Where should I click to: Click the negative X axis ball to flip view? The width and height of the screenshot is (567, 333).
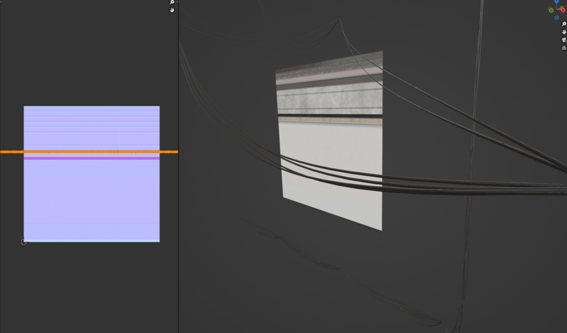click(x=550, y=7)
